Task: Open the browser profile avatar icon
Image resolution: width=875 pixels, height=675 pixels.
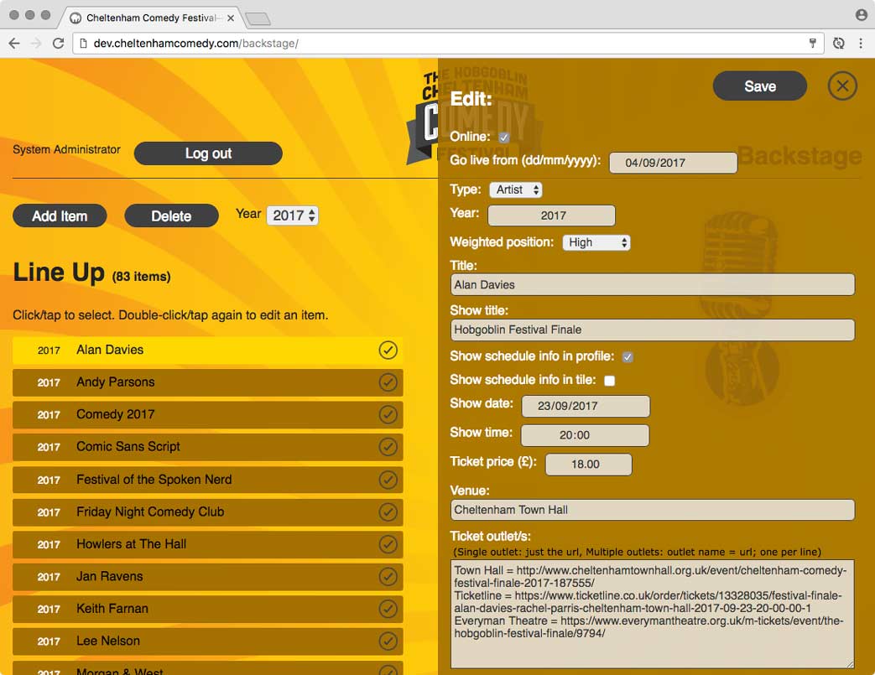Action: (x=861, y=14)
